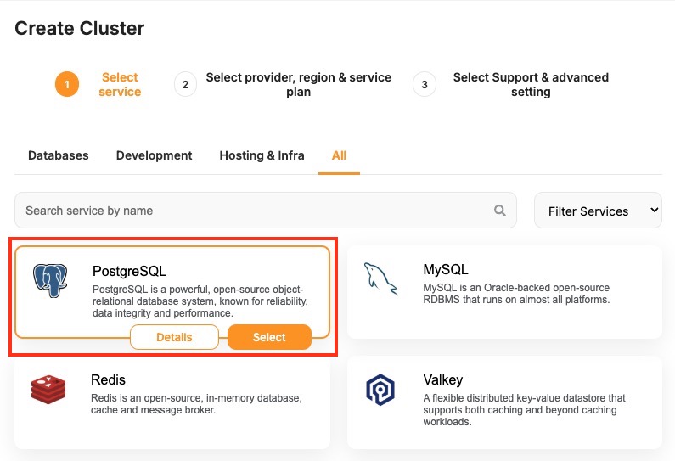Click the step 1 orange circle
Viewport: 675px width, 461px height.
click(x=67, y=84)
